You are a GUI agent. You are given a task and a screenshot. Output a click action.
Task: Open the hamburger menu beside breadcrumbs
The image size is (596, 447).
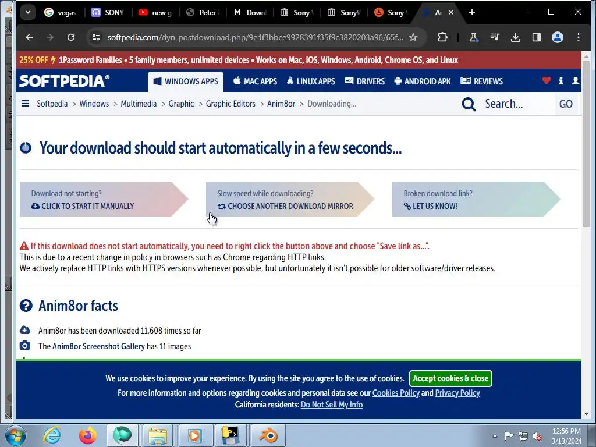point(25,104)
